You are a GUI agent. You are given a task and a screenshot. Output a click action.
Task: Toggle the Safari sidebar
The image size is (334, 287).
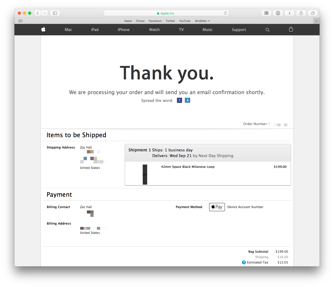point(55,13)
